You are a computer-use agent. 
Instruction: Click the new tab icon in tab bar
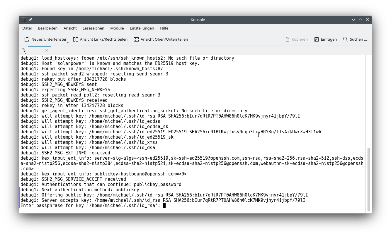(x=24, y=51)
